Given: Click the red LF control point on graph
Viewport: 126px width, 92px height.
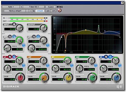Looking at the screenshot, I should coord(71,33).
